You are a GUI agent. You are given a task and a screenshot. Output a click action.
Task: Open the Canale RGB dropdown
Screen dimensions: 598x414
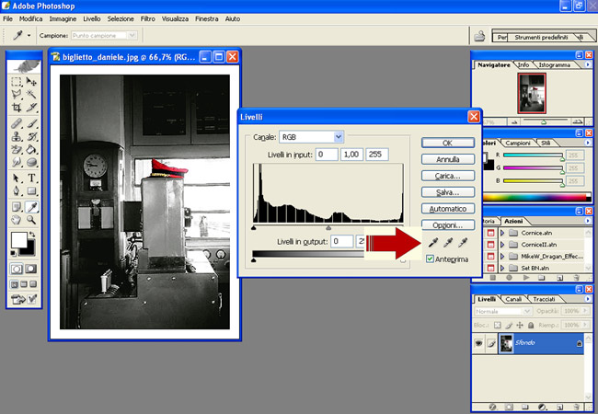tap(339, 136)
